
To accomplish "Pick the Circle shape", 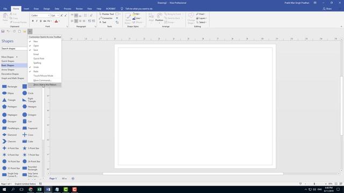I will click(x=28, y=93).
